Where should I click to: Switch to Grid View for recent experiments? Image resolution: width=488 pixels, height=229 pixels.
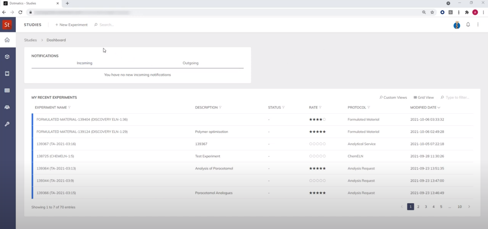coord(424,97)
